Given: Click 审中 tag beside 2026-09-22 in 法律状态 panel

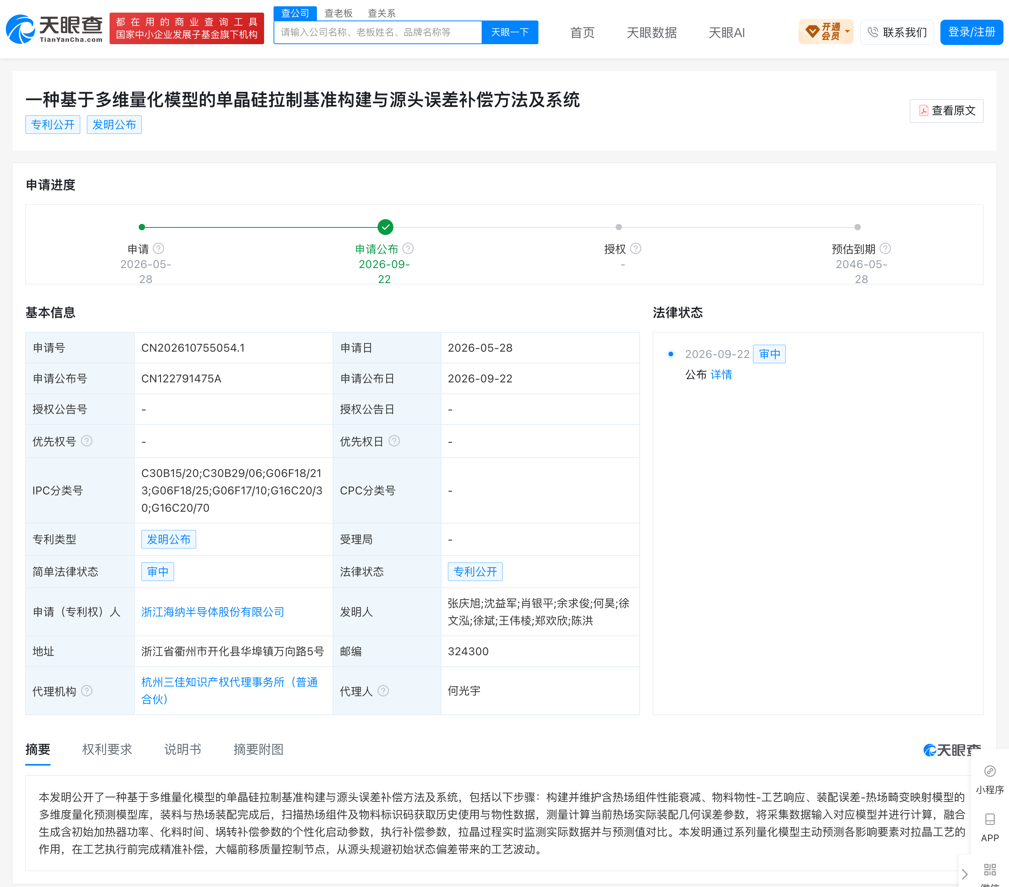Looking at the screenshot, I should coord(769,354).
